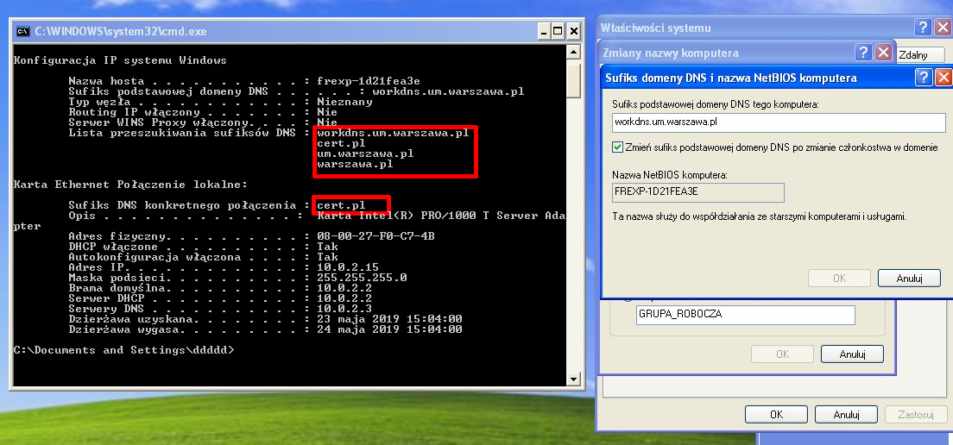Close the Zmiany nazwy komputera dialog
953x445 pixels.
[x=883, y=53]
